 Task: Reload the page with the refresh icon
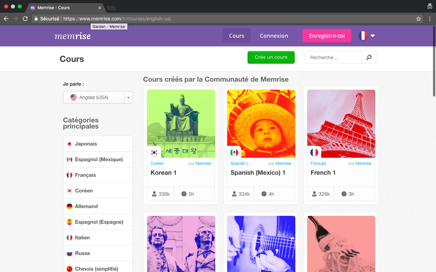[25, 19]
